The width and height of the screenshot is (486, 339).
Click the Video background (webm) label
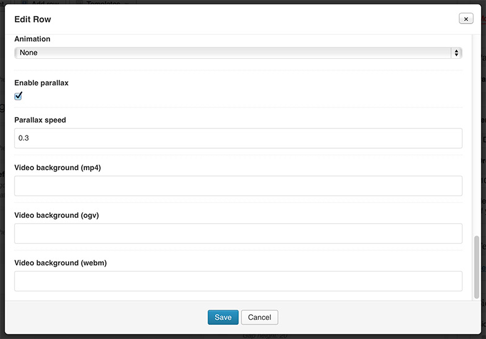[x=61, y=263]
